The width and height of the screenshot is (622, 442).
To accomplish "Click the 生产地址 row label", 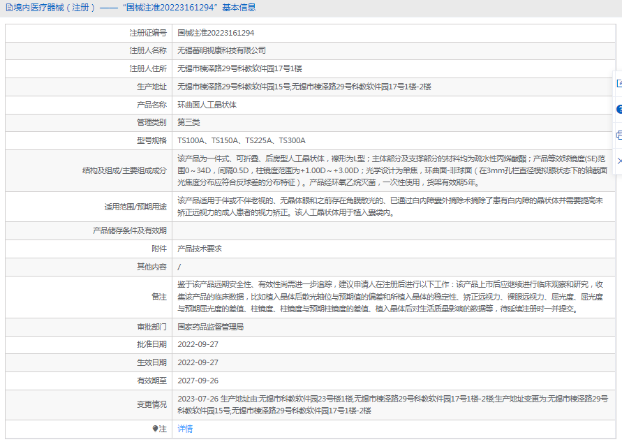I will coord(152,87).
